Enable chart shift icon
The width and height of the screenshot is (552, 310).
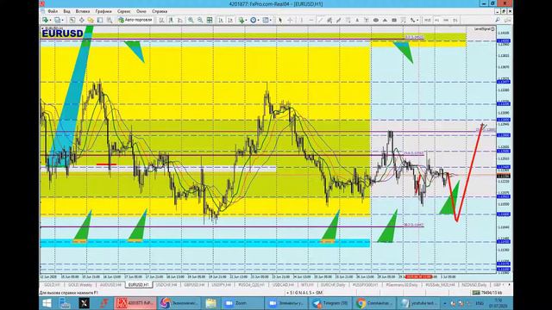click(230, 20)
